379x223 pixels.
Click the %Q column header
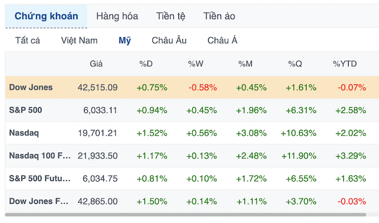(295, 64)
